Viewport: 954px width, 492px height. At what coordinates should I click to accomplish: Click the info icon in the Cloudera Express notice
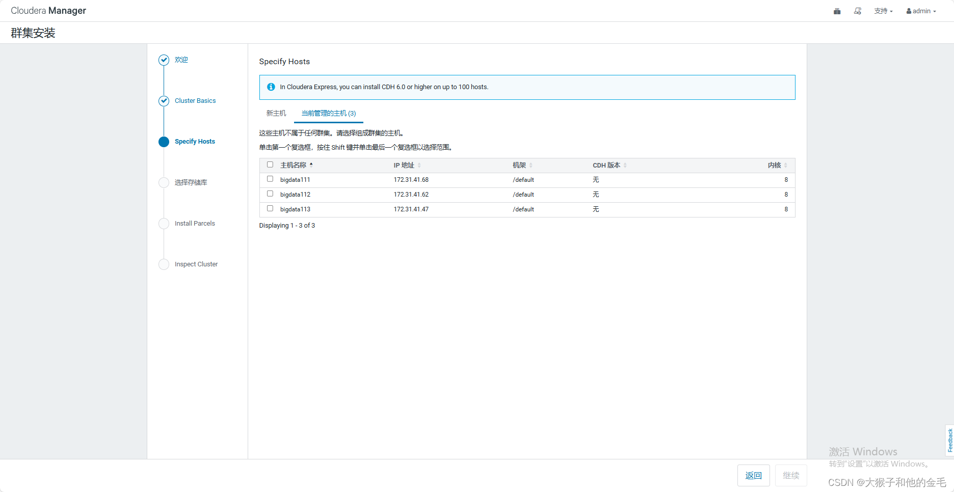[x=271, y=87]
